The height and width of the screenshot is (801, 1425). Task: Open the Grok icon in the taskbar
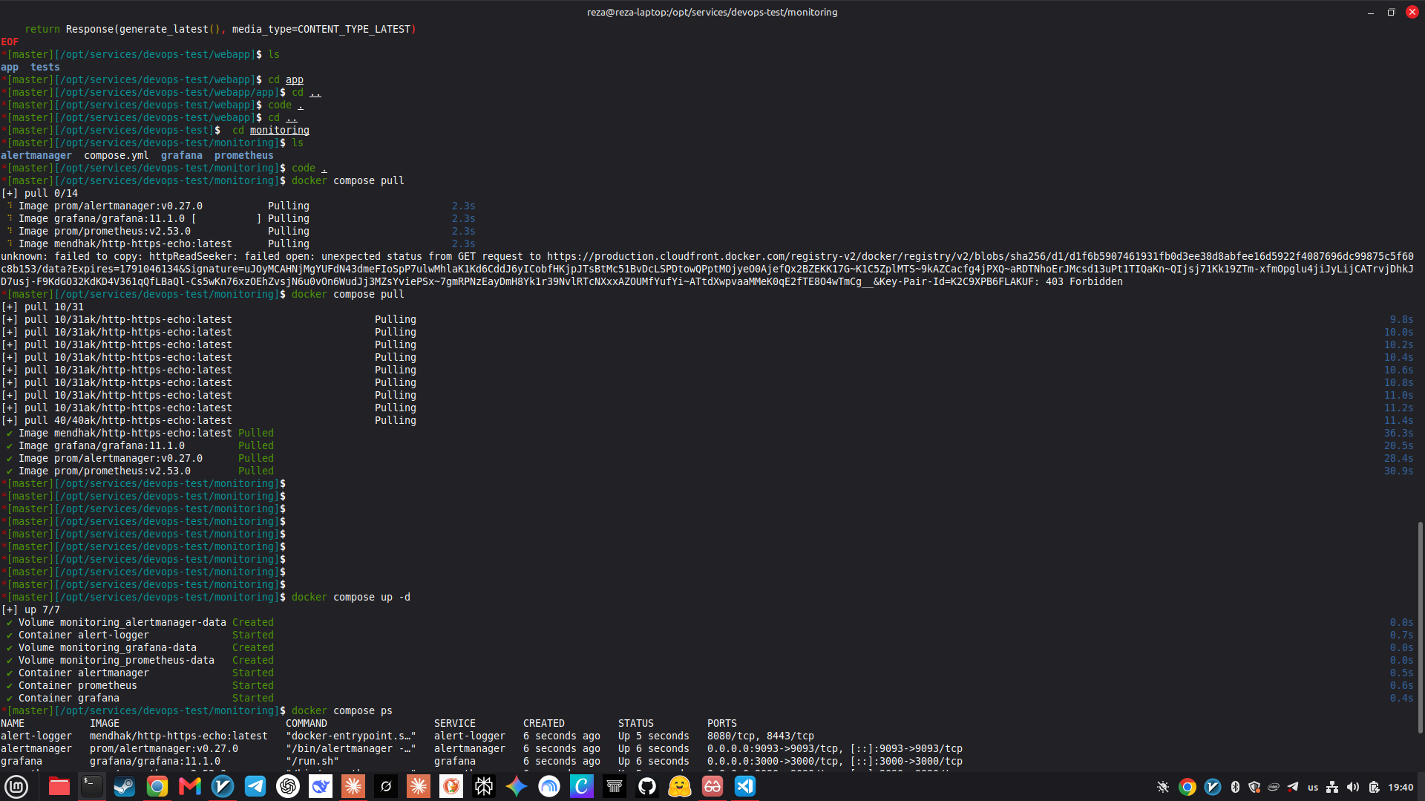386,786
